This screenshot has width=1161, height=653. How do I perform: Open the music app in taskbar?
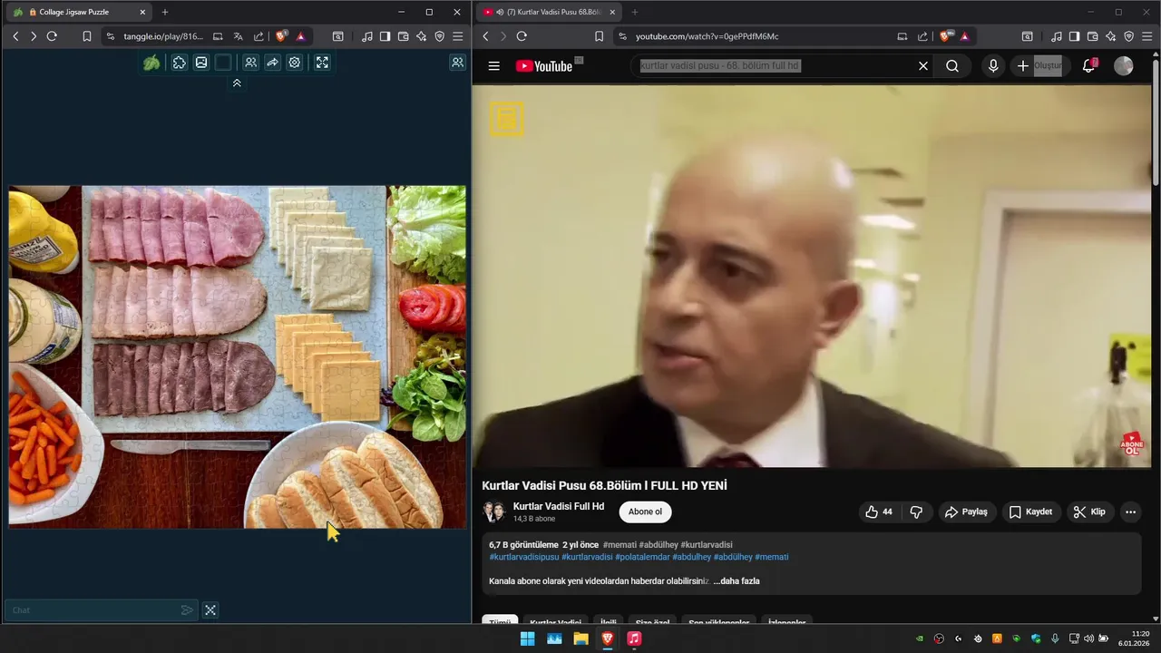click(x=634, y=638)
